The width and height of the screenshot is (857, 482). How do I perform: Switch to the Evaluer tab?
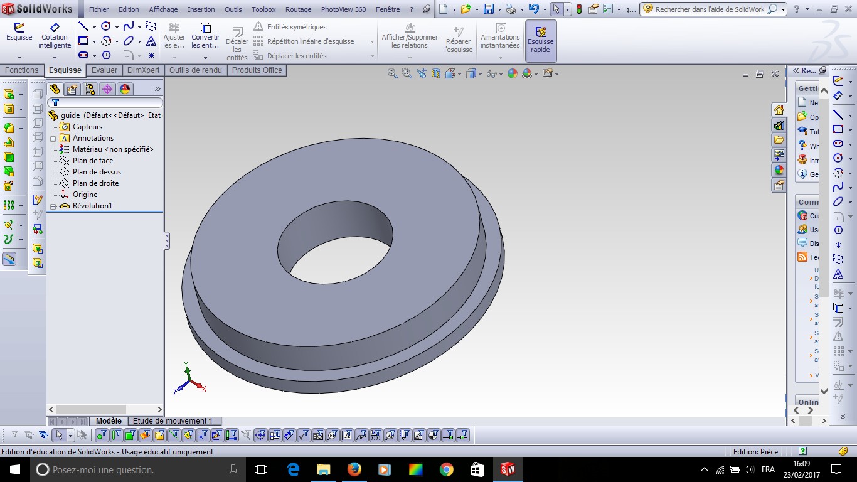click(104, 70)
